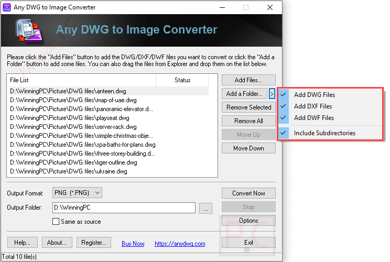Click the Remove Selected button
Image resolution: width=390 pixels, height=262 pixels.
pyautogui.click(x=248, y=107)
